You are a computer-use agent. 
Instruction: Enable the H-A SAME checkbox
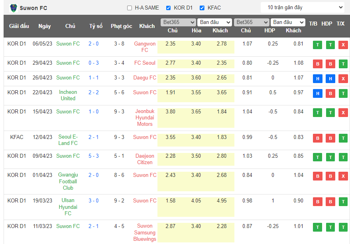(130, 8)
